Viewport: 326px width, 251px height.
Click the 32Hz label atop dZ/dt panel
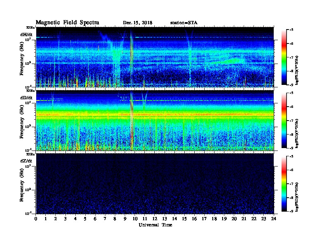30,154
